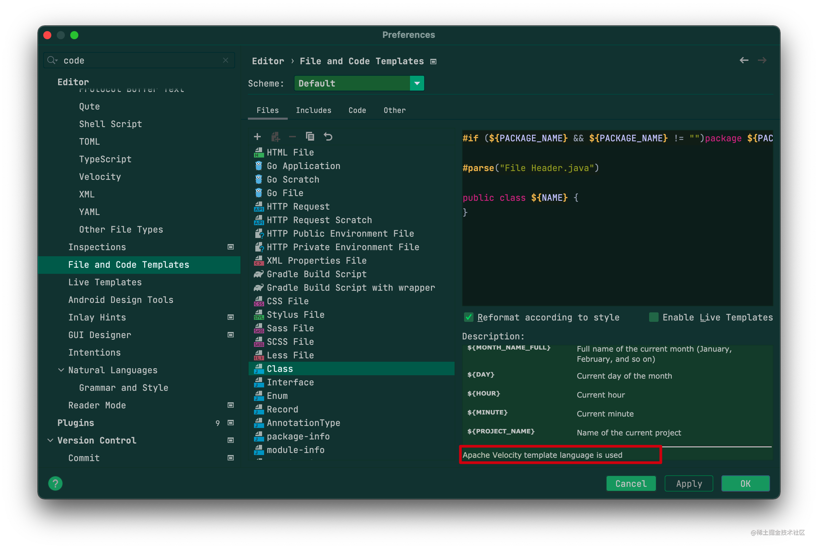
Task: Click the forward navigation arrow
Action: 762,60
